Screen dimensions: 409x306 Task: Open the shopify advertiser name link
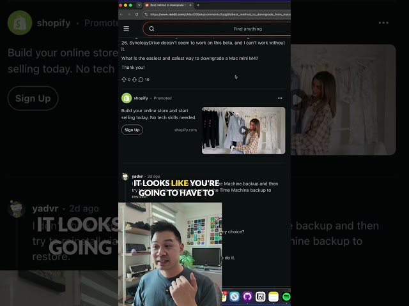tap(141, 98)
